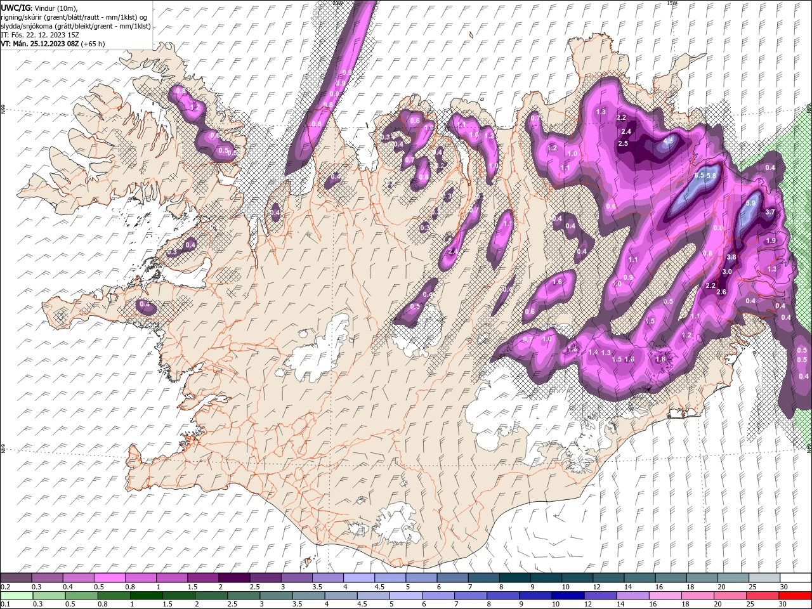Select the 14 lilac lower legend swatch

[632, 596]
